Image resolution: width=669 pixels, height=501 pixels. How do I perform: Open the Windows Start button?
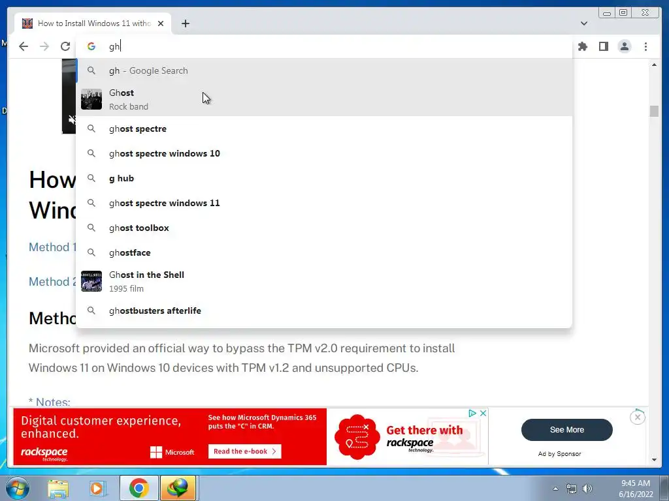[x=17, y=488]
